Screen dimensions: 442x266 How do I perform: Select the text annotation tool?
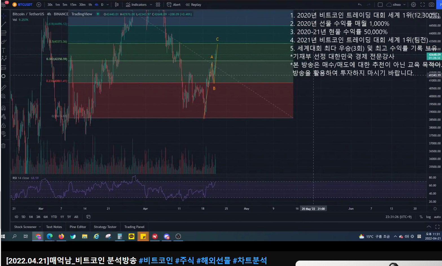point(4,50)
